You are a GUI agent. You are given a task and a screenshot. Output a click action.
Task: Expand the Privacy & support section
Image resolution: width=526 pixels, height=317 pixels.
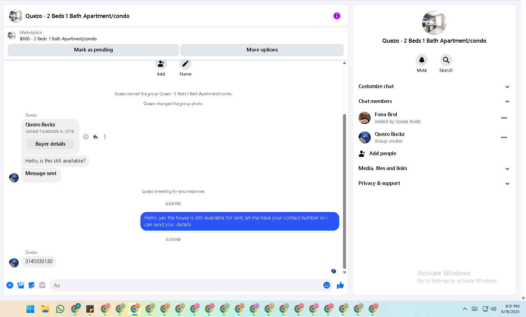(x=434, y=183)
